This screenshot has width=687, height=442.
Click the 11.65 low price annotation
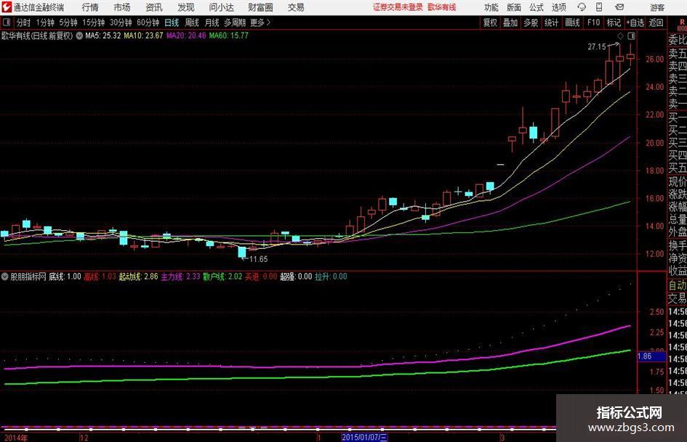259,259
